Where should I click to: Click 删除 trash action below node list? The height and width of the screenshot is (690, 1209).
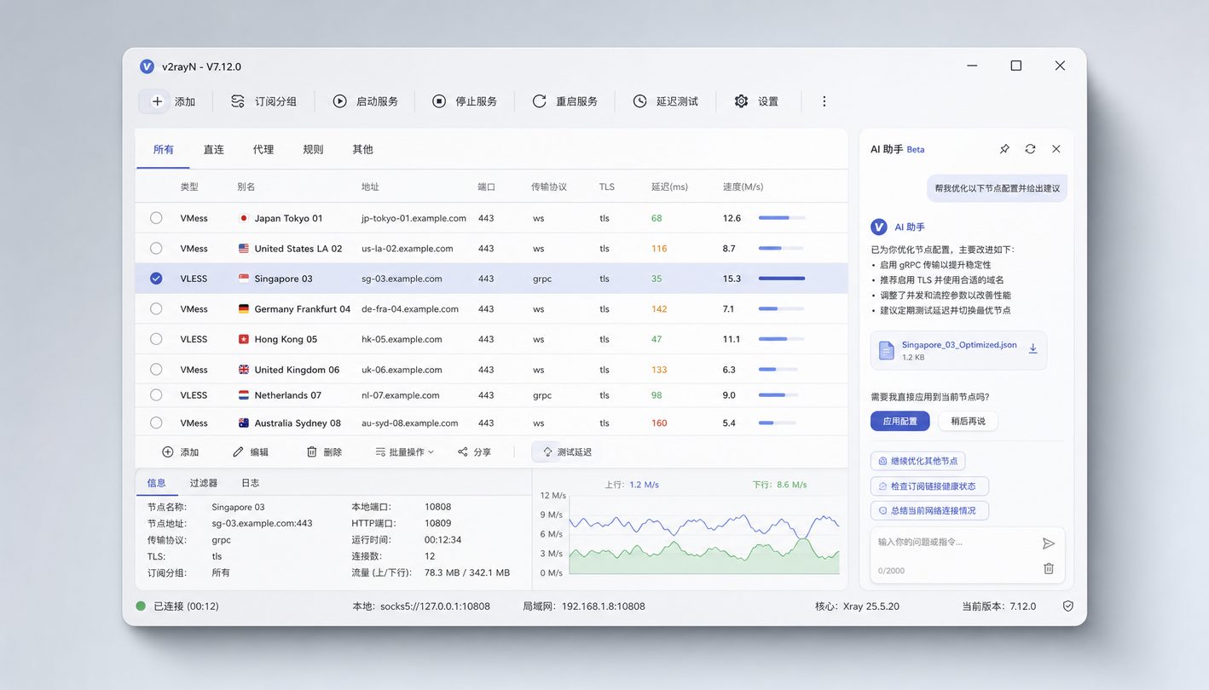coord(324,451)
